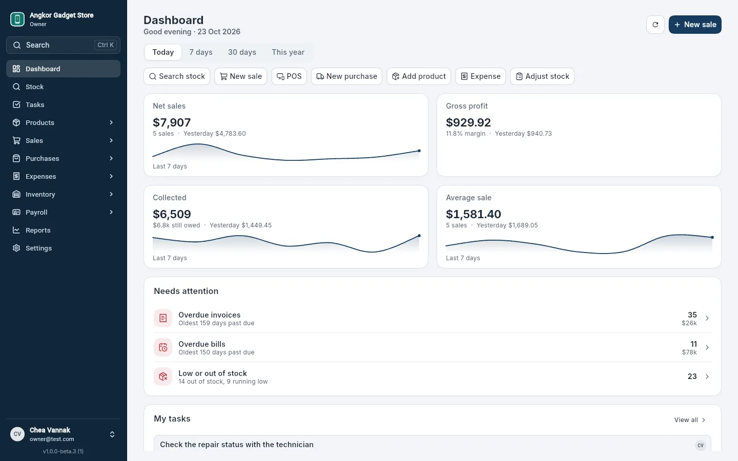Click the Search field in the sidebar
The height and width of the screenshot is (461, 738).
[x=63, y=45]
